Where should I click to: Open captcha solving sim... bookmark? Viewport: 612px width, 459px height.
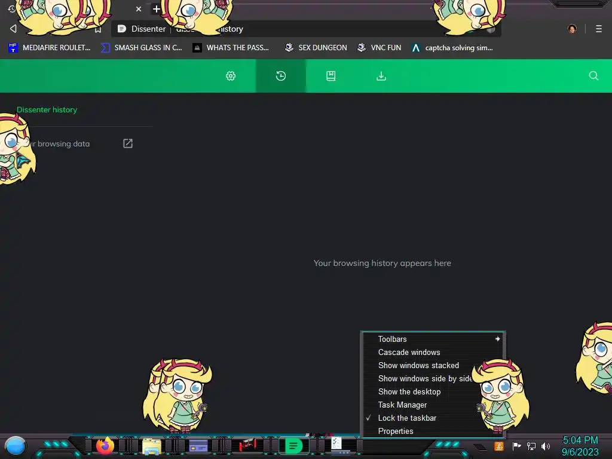452,48
